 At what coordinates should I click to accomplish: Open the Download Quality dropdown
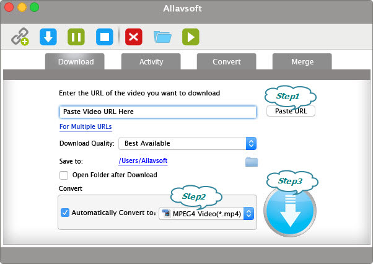point(188,143)
